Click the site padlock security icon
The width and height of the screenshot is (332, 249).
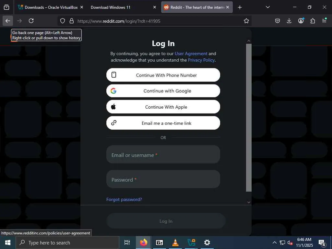pos(72,21)
